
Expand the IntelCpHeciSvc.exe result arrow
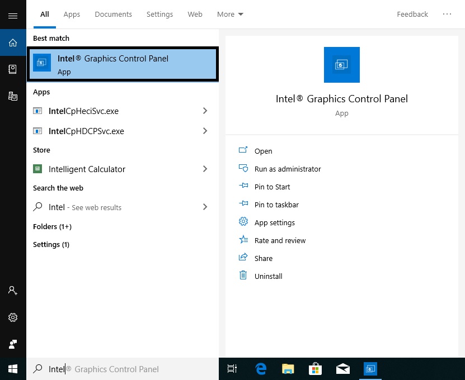tap(205, 111)
